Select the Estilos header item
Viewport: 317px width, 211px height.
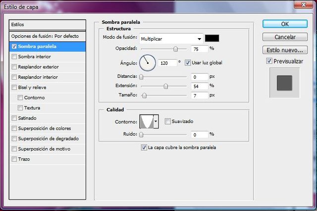coord(48,25)
